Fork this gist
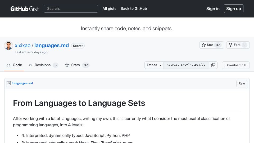254x143 pixels. coord(238,45)
